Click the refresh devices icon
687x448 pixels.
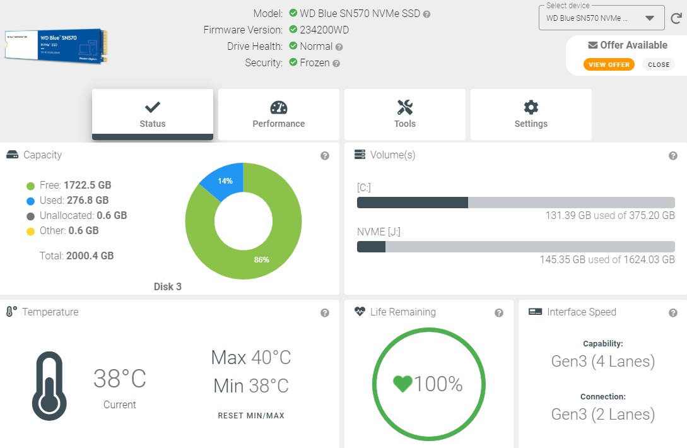[x=676, y=18]
